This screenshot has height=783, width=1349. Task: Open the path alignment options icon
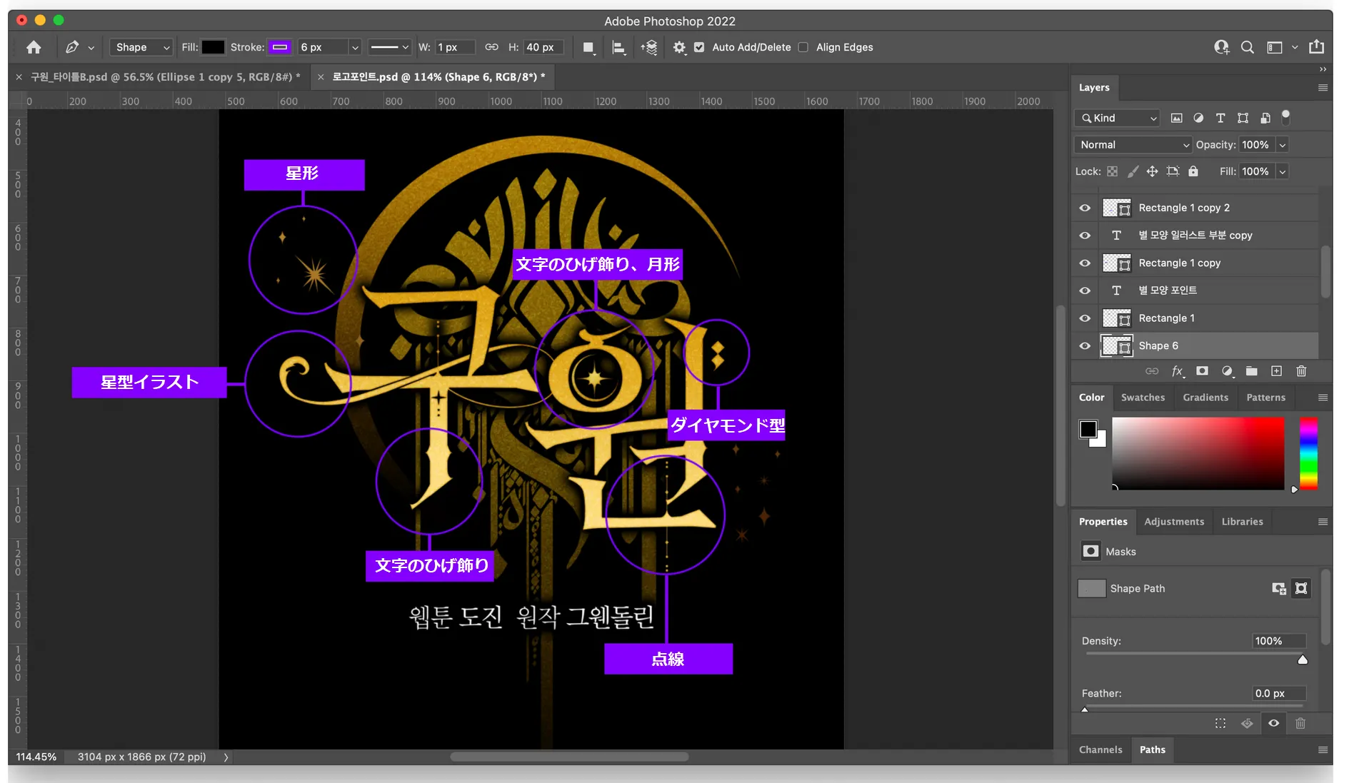pos(618,47)
